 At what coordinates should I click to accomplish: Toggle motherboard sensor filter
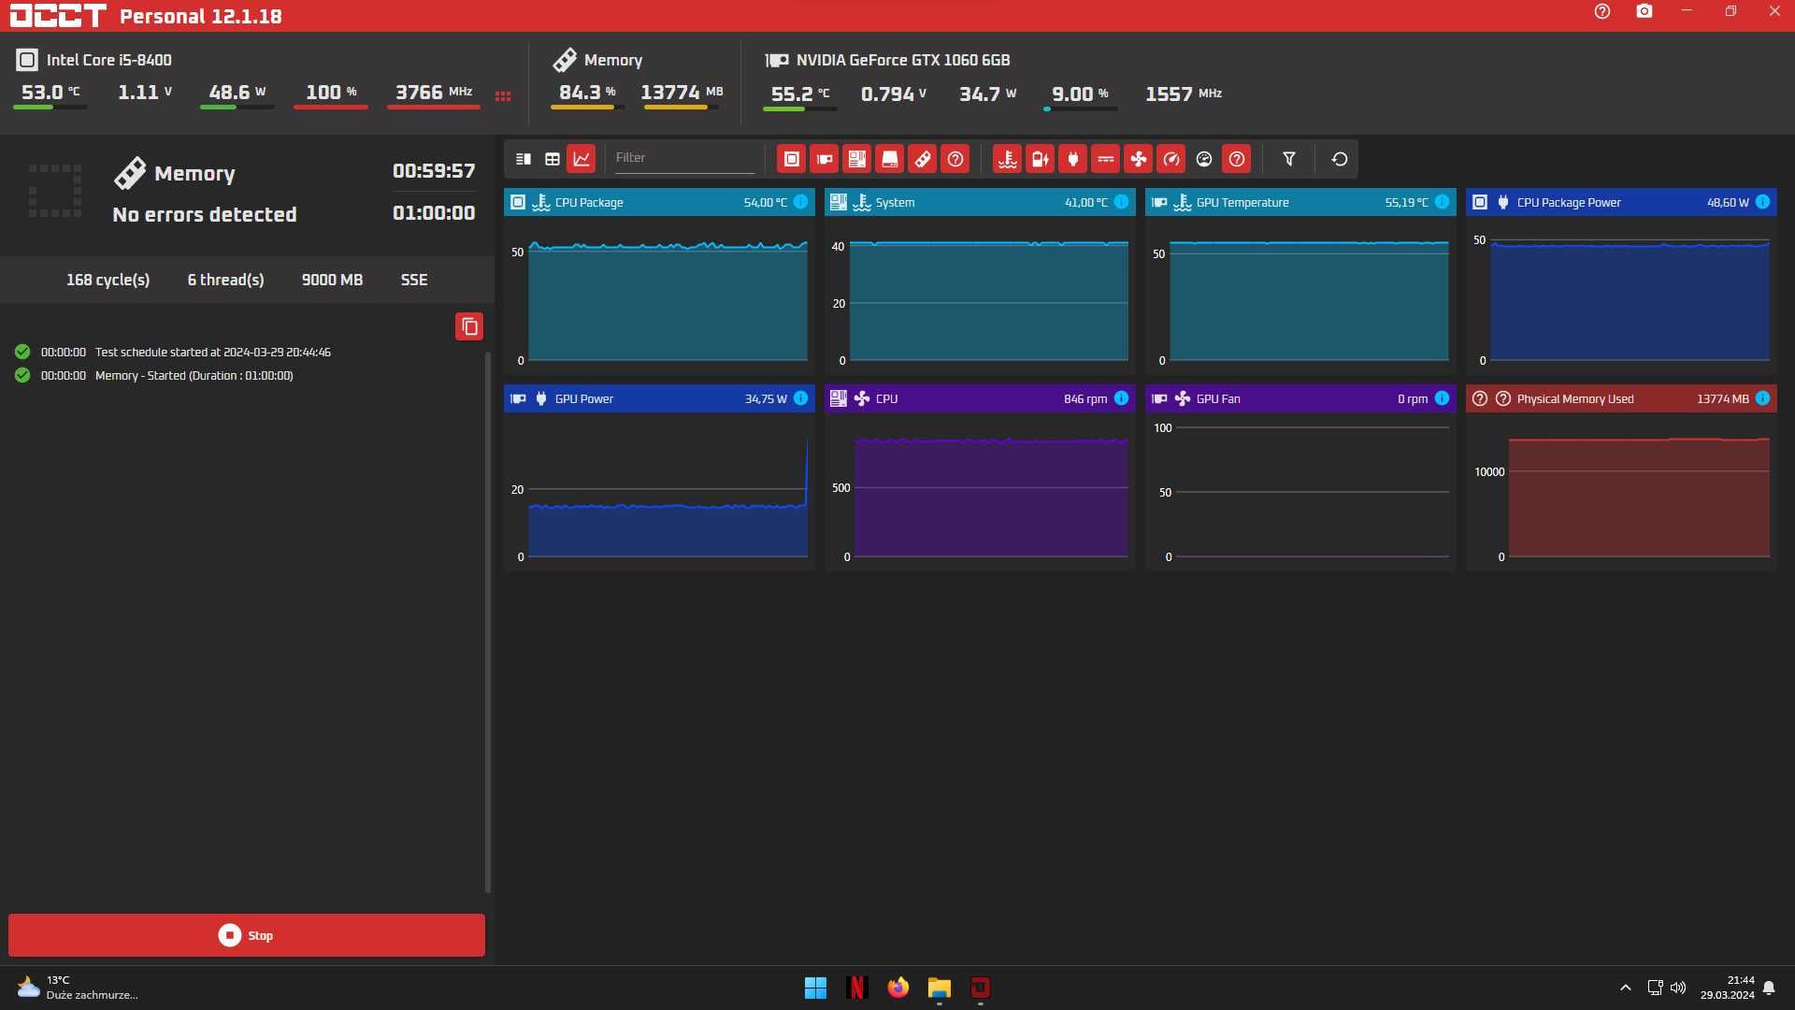(x=857, y=159)
